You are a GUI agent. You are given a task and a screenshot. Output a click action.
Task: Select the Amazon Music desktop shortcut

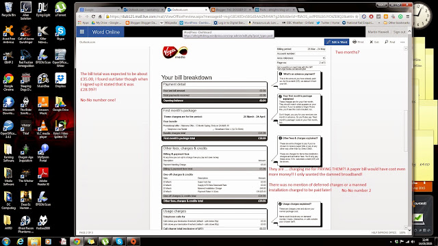(43, 106)
